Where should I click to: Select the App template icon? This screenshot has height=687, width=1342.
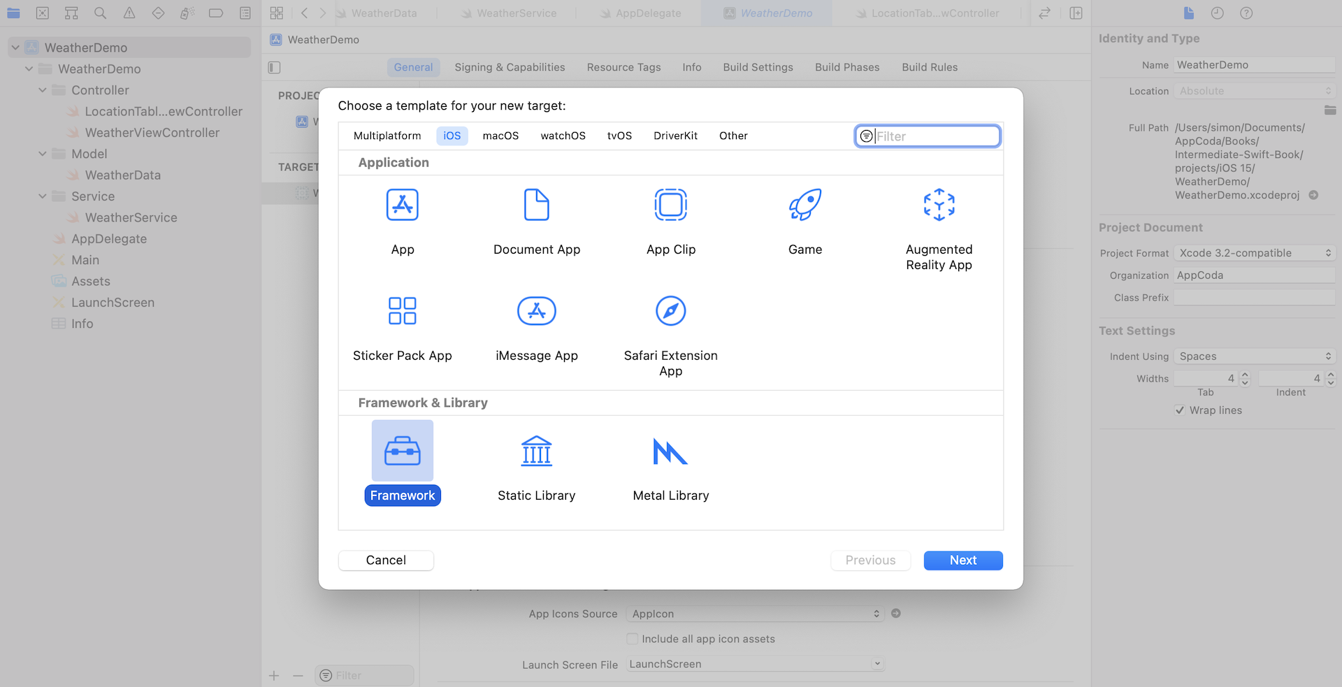pyautogui.click(x=402, y=205)
